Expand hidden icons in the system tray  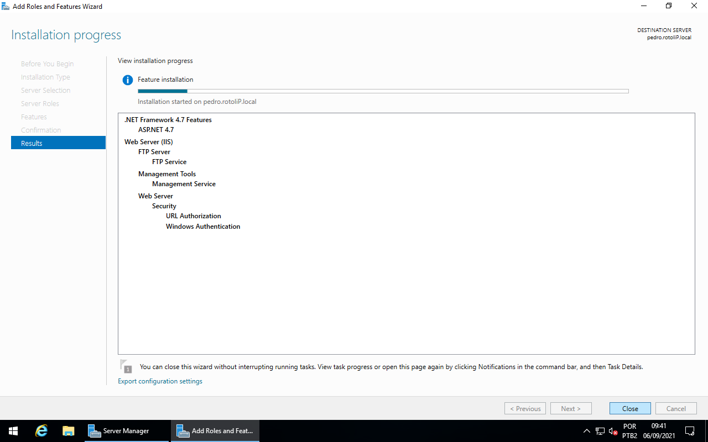tap(586, 430)
